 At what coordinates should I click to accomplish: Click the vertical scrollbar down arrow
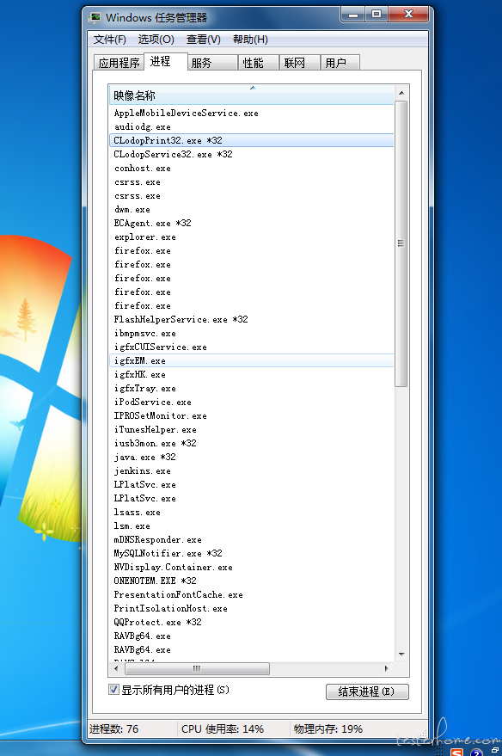[401, 655]
